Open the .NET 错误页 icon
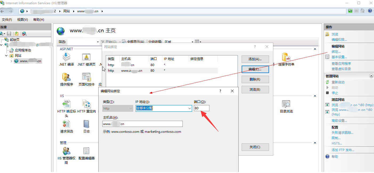 click(x=86, y=57)
